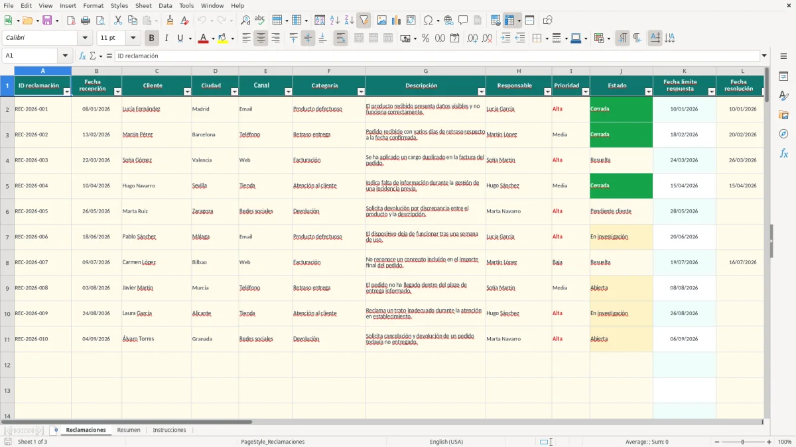This screenshot has width=796, height=447.
Task: Toggle Center Vertically alignment
Action: [x=308, y=38]
